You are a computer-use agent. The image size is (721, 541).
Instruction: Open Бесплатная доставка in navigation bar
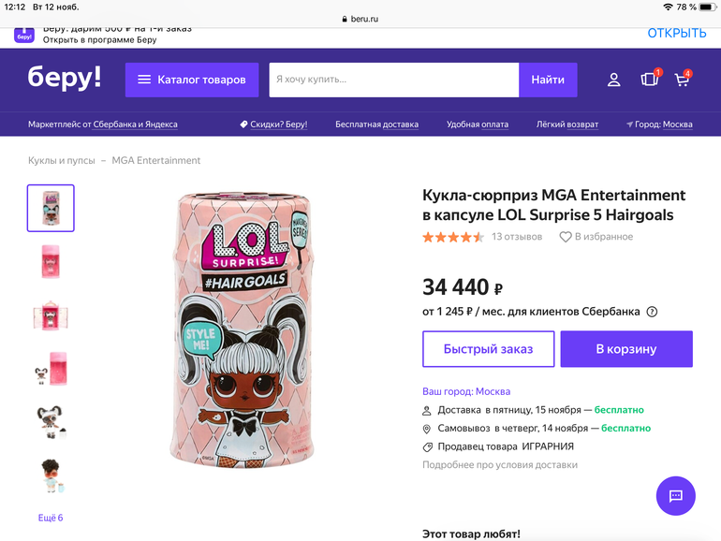pyautogui.click(x=376, y=124)
